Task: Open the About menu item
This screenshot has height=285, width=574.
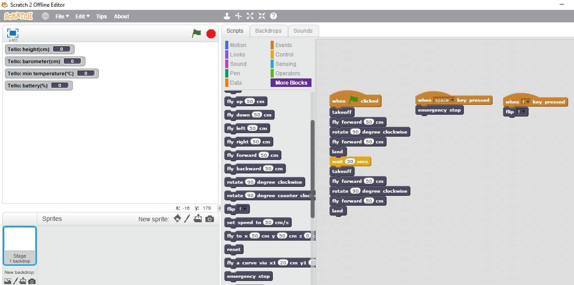Action: (121, 16)
